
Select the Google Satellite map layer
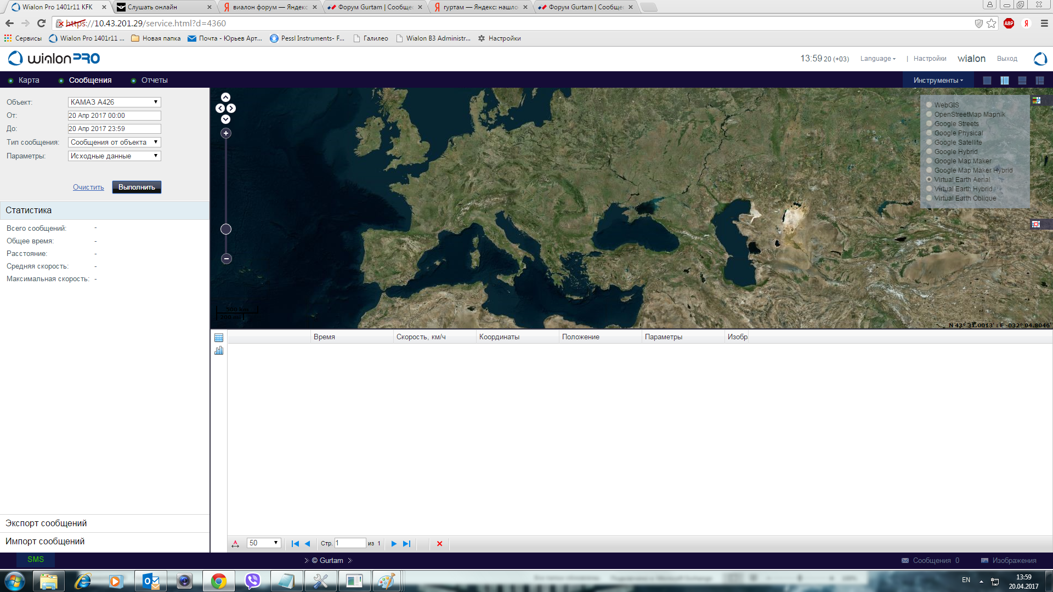(x=929, y=143)
